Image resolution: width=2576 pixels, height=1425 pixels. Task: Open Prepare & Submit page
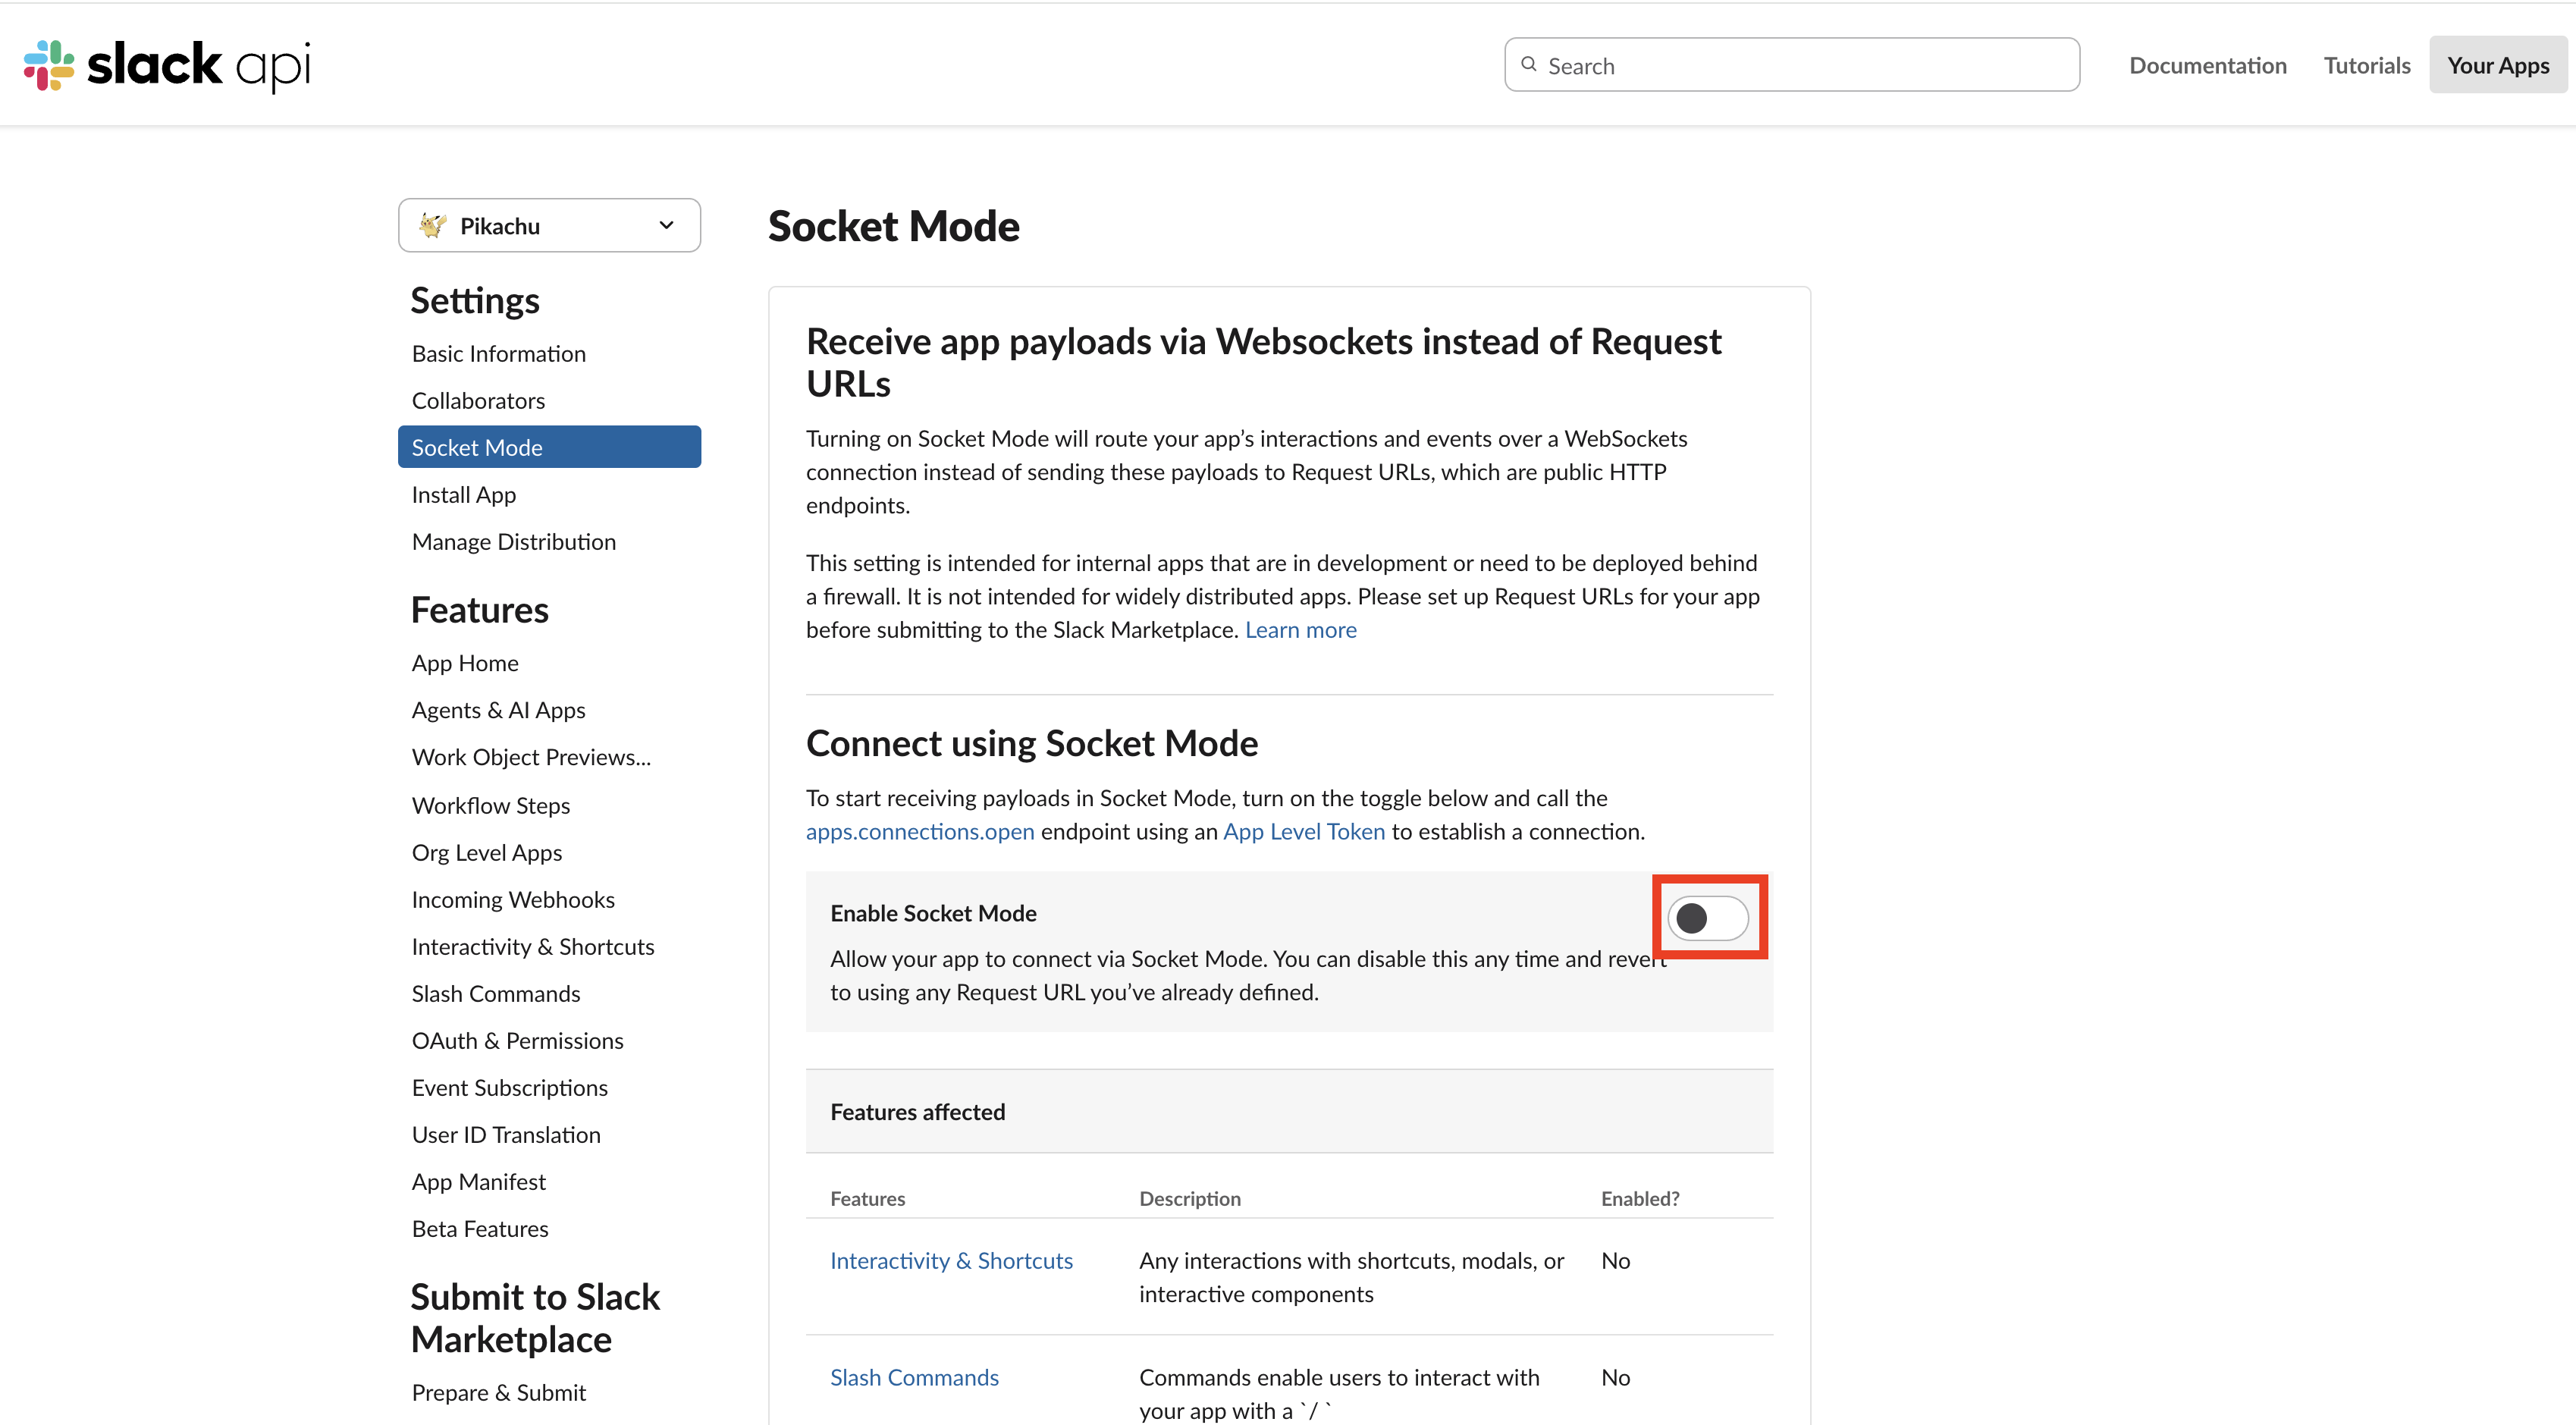coord(499,1392)
